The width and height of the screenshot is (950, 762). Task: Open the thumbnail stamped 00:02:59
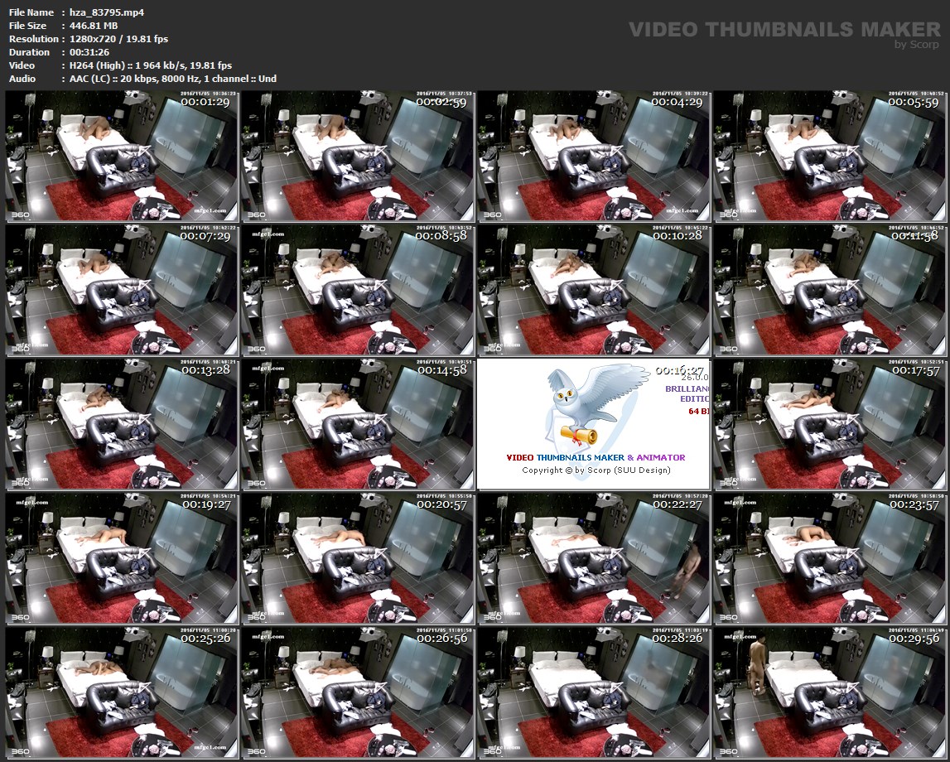[x=358, y=157]
